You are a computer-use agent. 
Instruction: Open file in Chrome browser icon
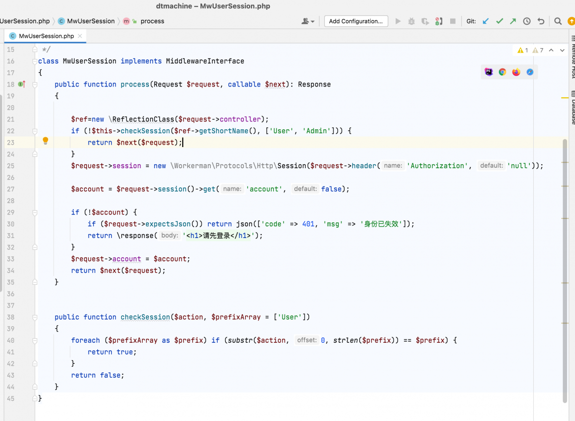pyautogui.click(x=502, y=72)
